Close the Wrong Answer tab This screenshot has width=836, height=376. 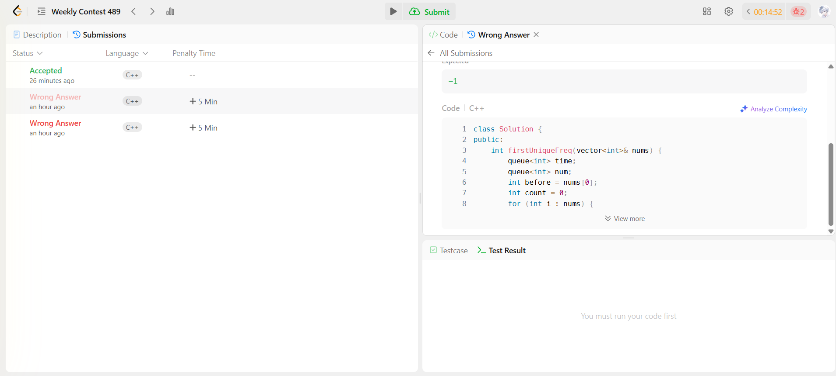[536, 34]
